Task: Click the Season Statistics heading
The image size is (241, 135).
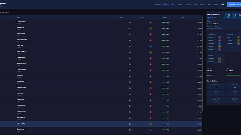Action: click(x=212, y=81)
